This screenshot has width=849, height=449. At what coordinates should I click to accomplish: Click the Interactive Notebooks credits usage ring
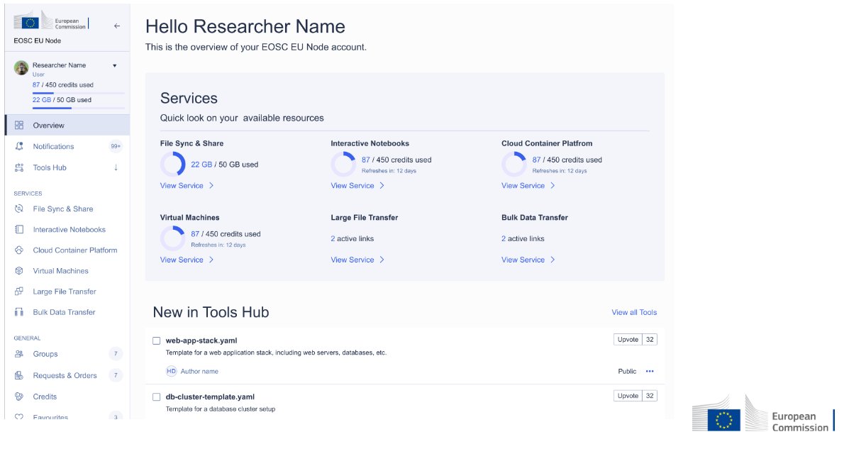coord(343,164)
